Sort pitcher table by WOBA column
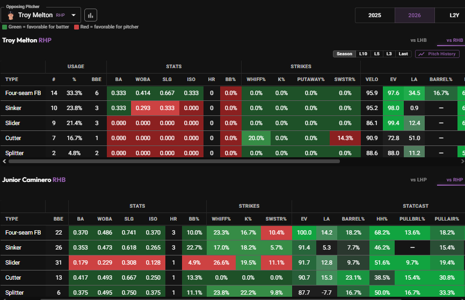465x300 pixels. click(x=143, y=79)
